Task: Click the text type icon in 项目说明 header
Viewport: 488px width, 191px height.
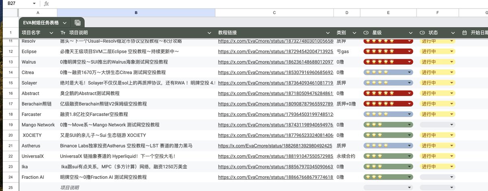Action: point(63,33)
